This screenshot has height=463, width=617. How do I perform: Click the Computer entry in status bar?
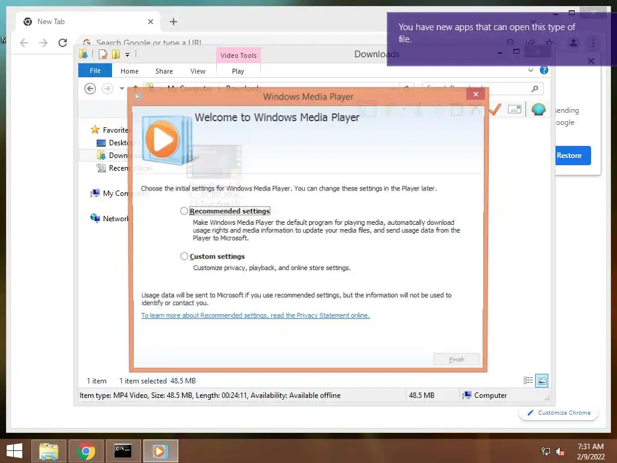point(485,395)
